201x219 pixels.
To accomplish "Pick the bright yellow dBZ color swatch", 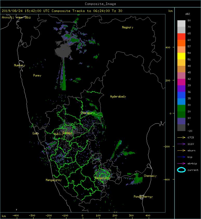I will (181, 56).
